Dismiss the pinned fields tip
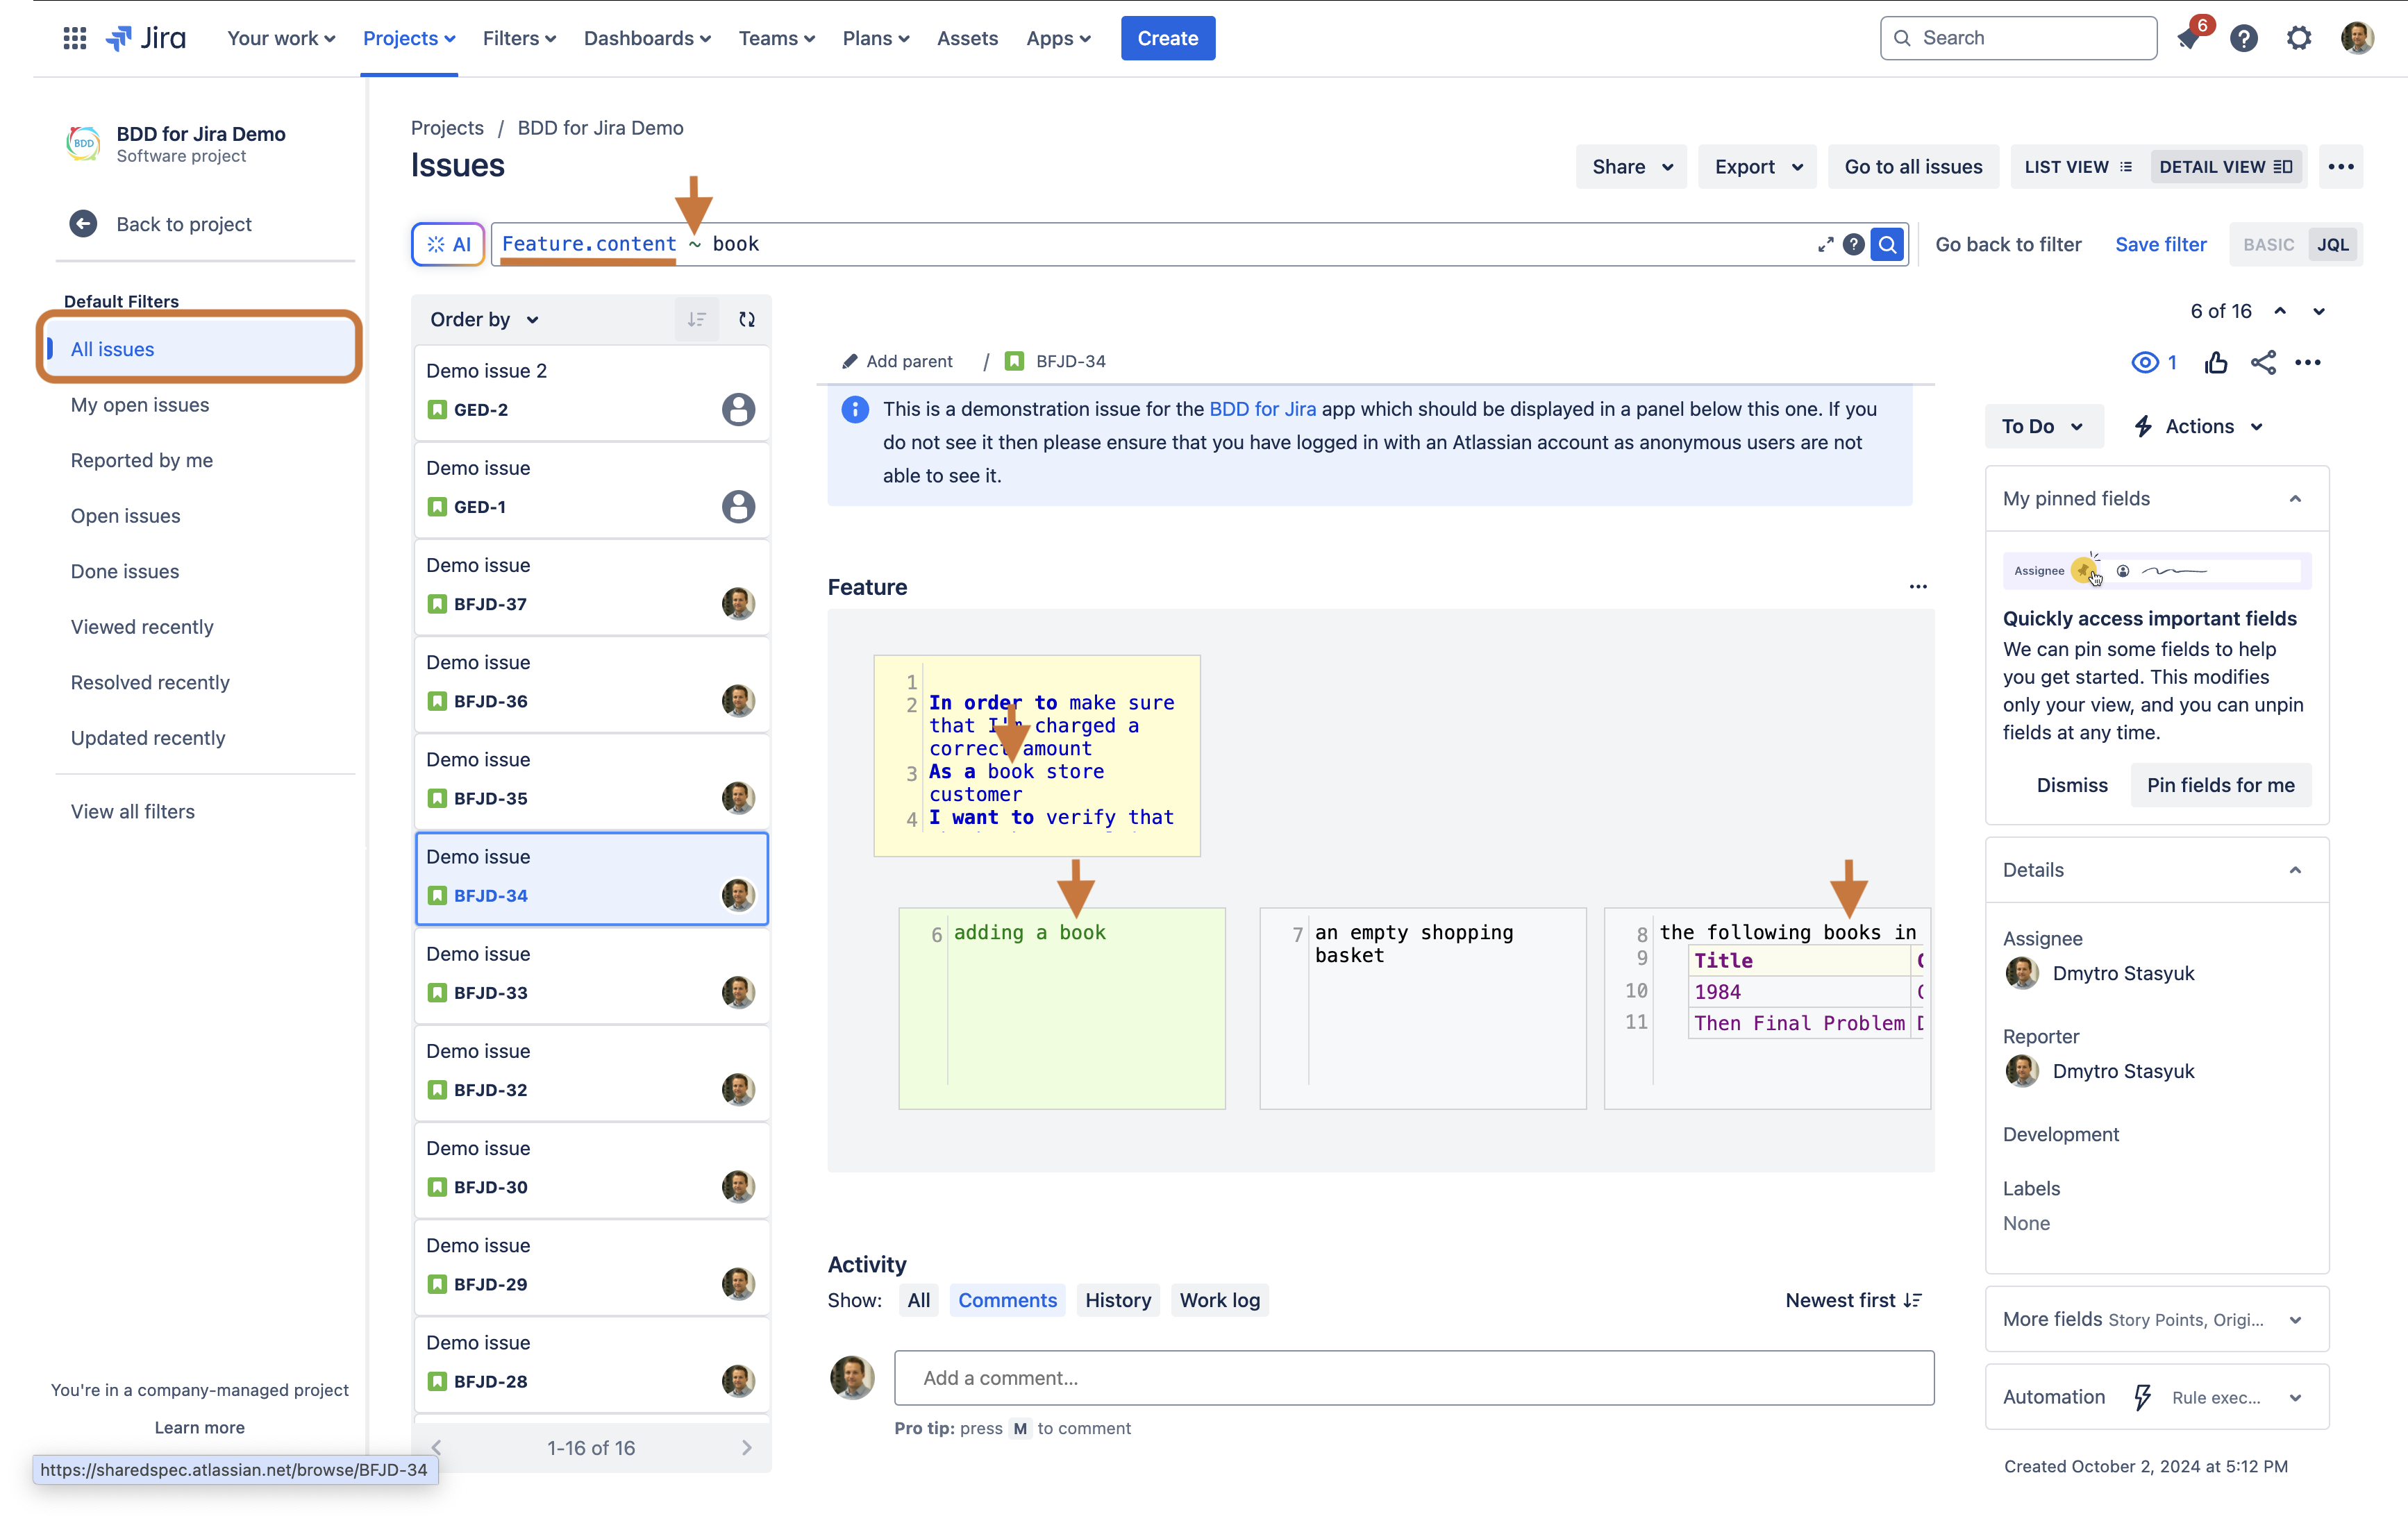 (2072, 785)
